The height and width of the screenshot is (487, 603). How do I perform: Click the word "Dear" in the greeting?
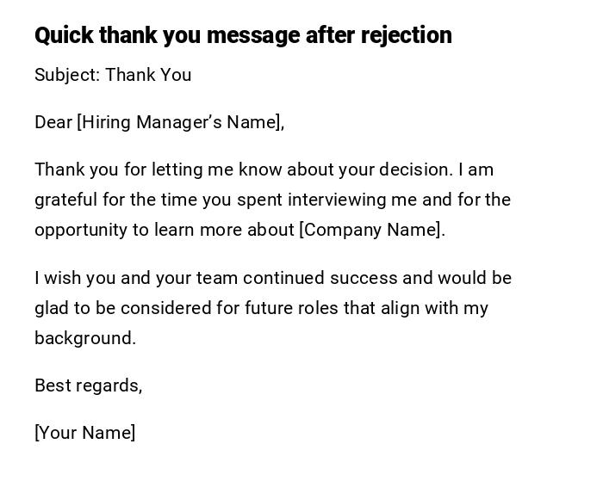53,122
